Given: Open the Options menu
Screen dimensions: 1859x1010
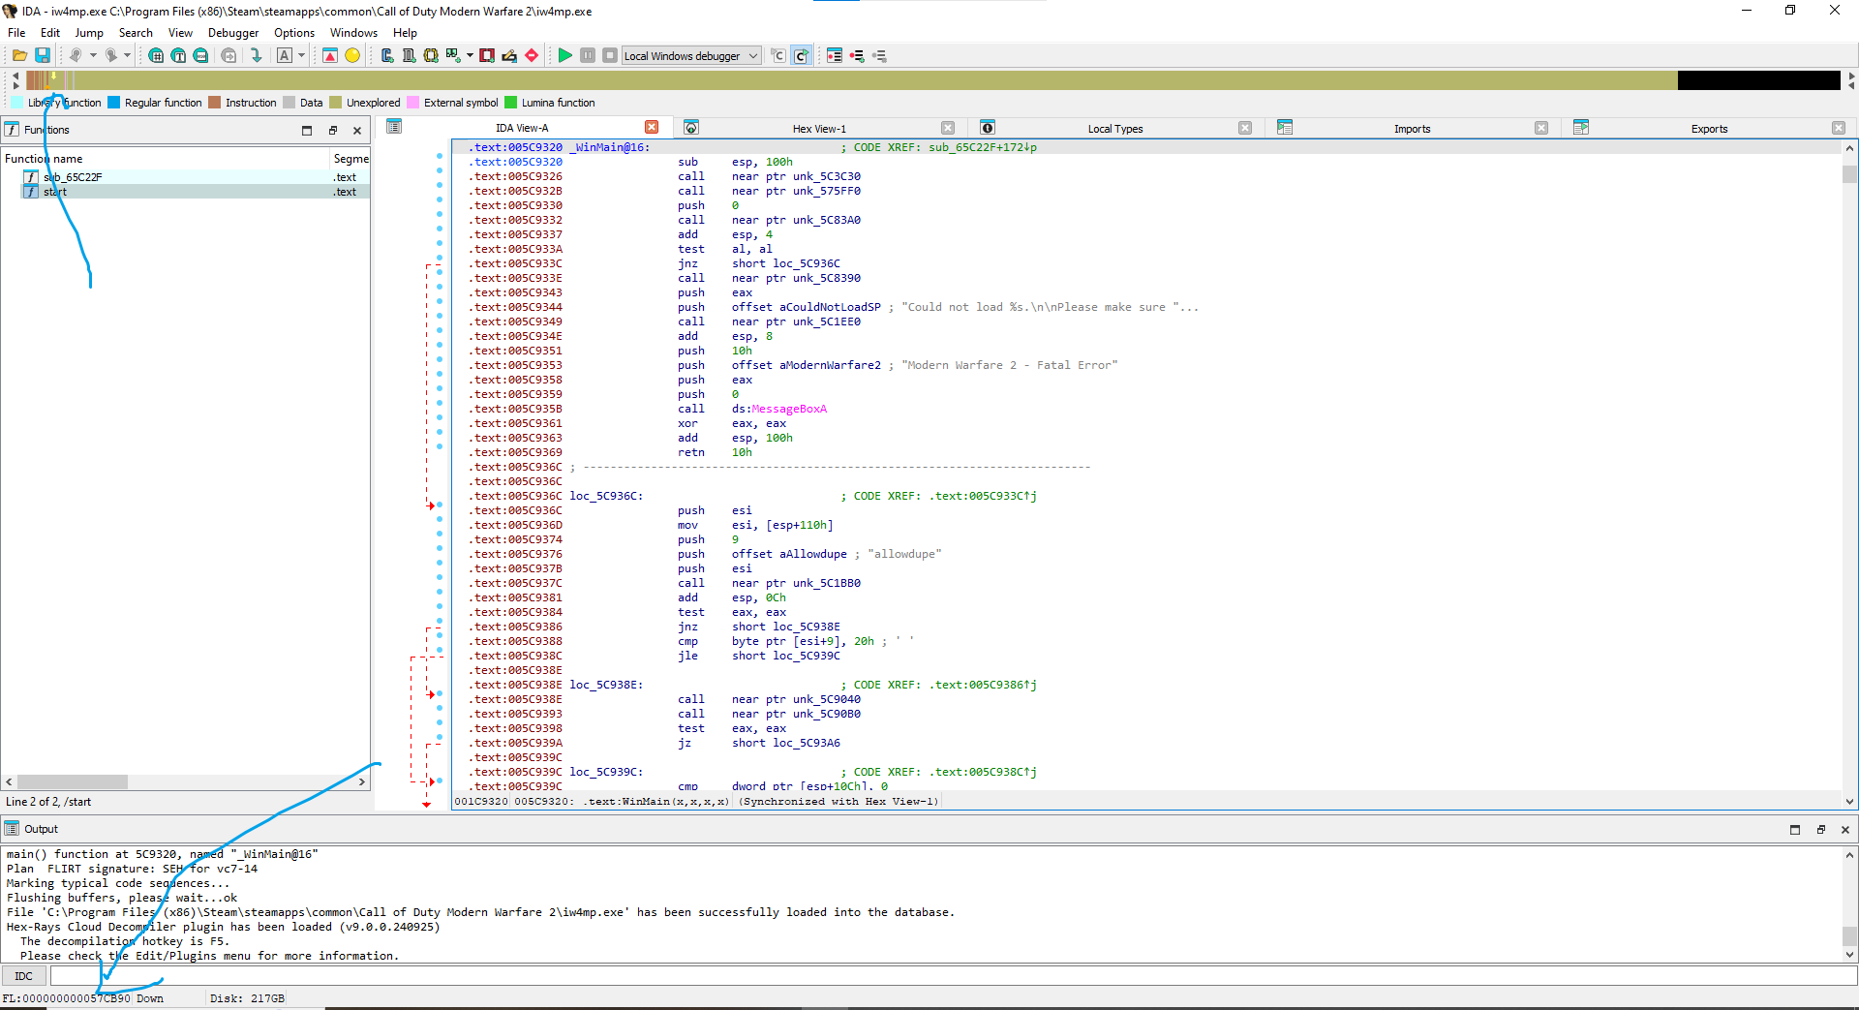Looking at the screenshot, I should tap(294, 32).
